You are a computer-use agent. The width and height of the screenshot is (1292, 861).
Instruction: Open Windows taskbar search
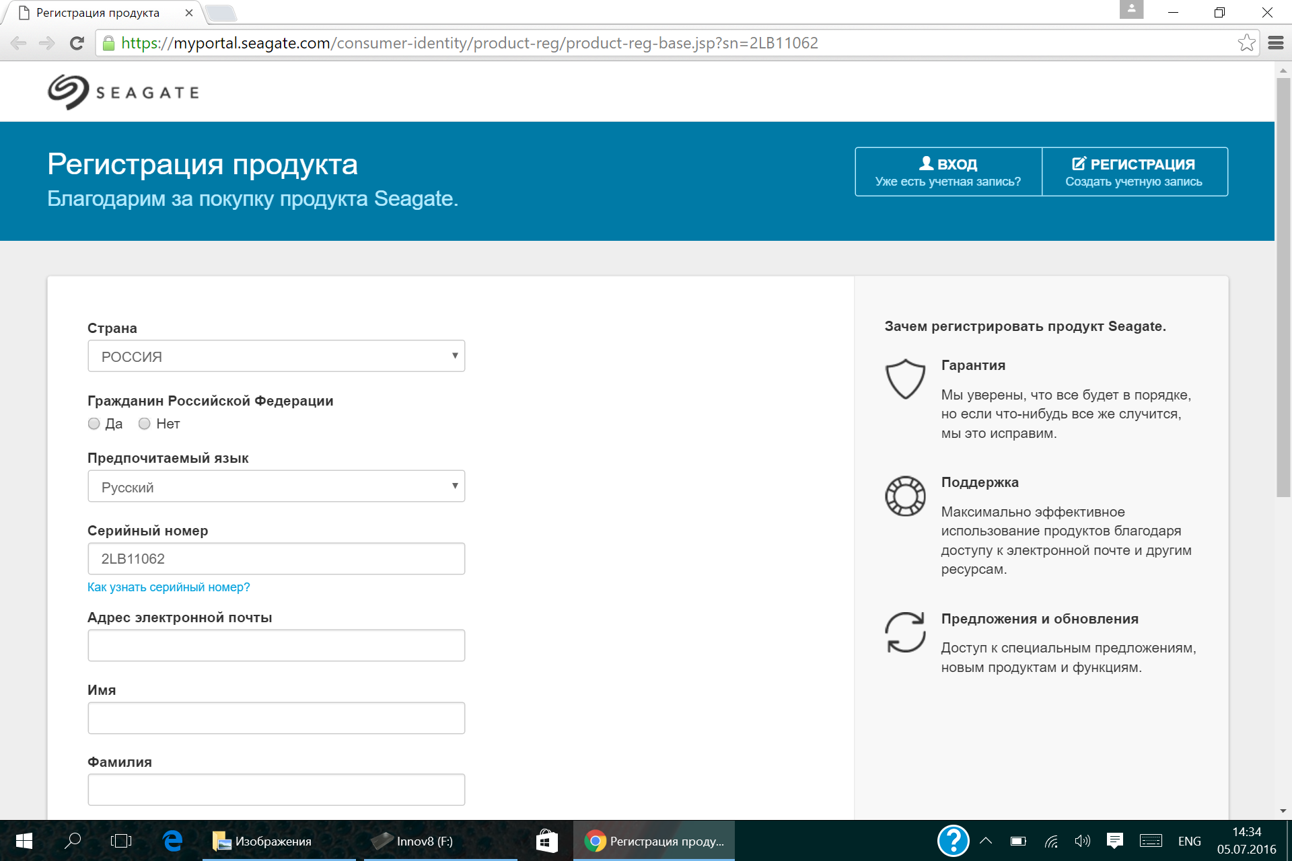[x=73, y=841]
